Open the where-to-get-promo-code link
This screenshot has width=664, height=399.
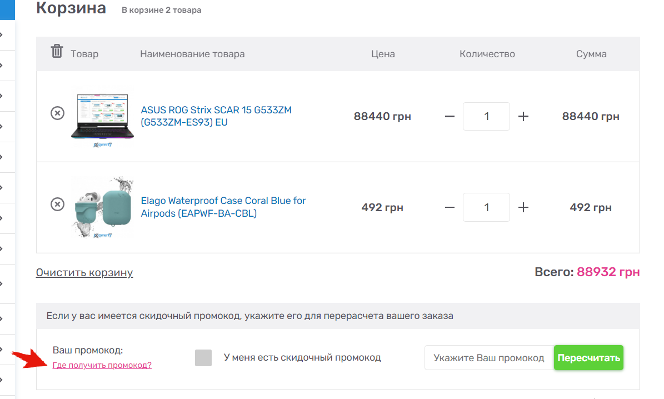pos(102,365)
